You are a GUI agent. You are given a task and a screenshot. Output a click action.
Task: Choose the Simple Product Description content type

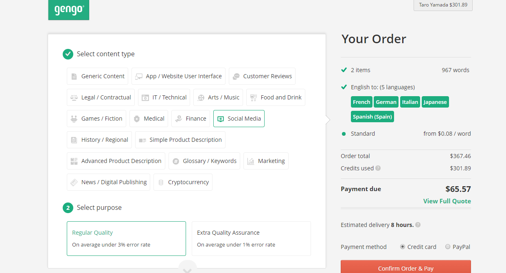pyautogui.click(x=180, y=140)
